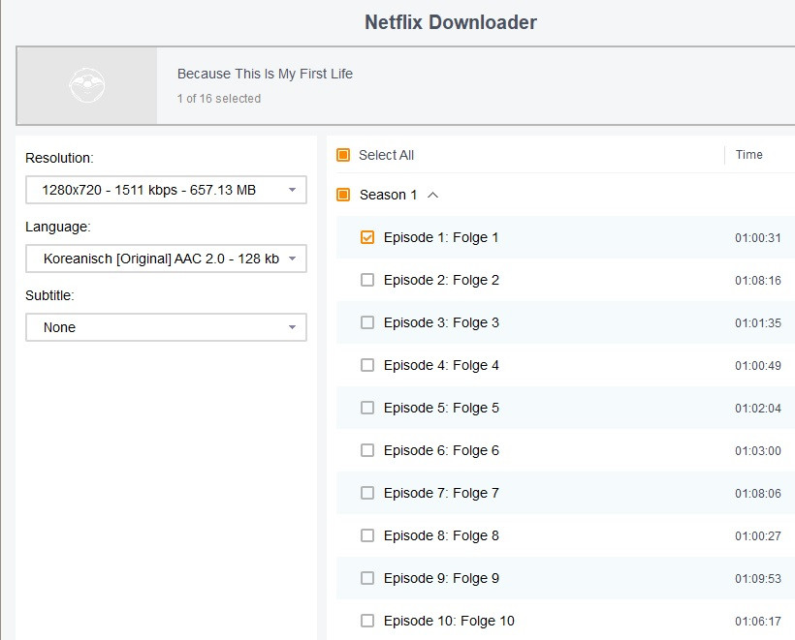Collapse the Season 1 episode list
795x640 pixels.
point(433,195)
